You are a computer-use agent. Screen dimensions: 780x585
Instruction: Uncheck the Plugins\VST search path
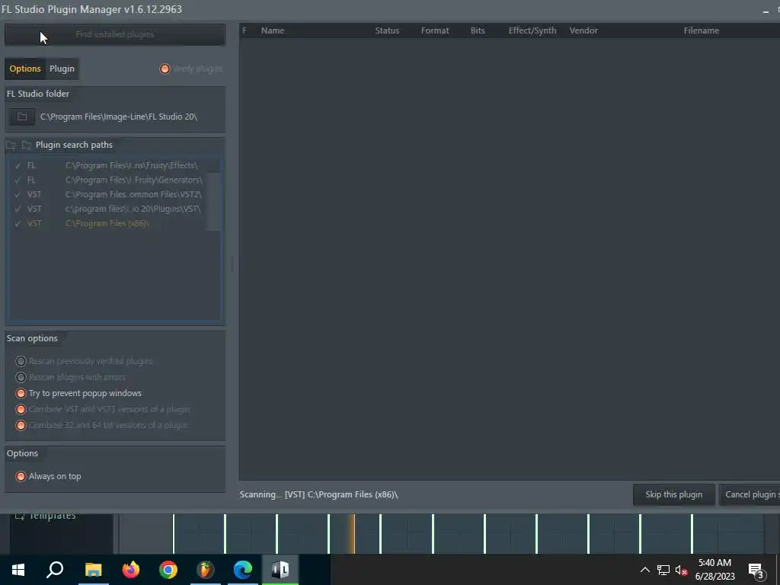[18, 209]
